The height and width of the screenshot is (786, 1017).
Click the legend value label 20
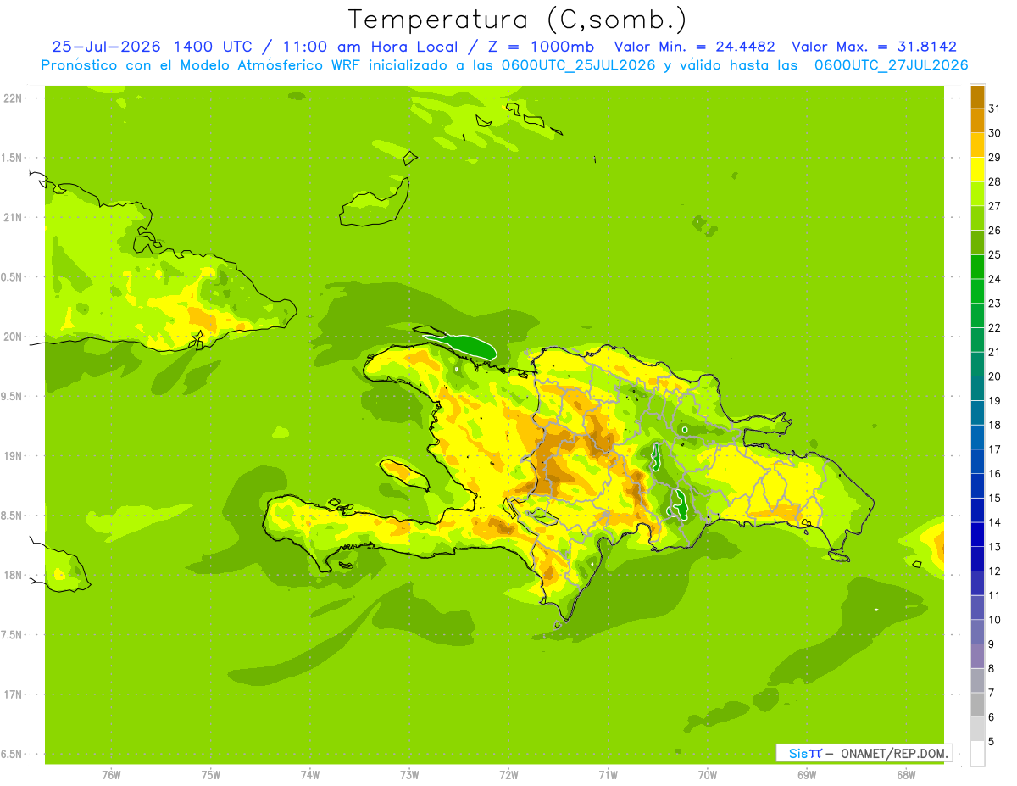pyautogui.click(x=994, y=376)
